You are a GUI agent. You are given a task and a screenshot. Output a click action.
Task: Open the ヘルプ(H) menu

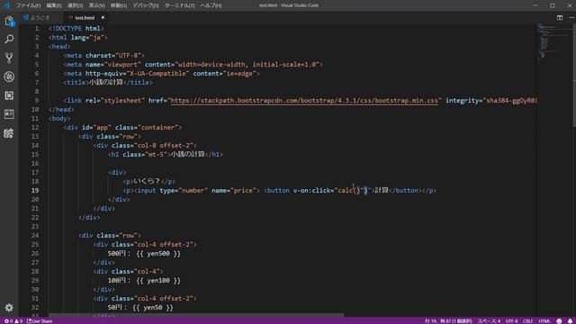211,5
